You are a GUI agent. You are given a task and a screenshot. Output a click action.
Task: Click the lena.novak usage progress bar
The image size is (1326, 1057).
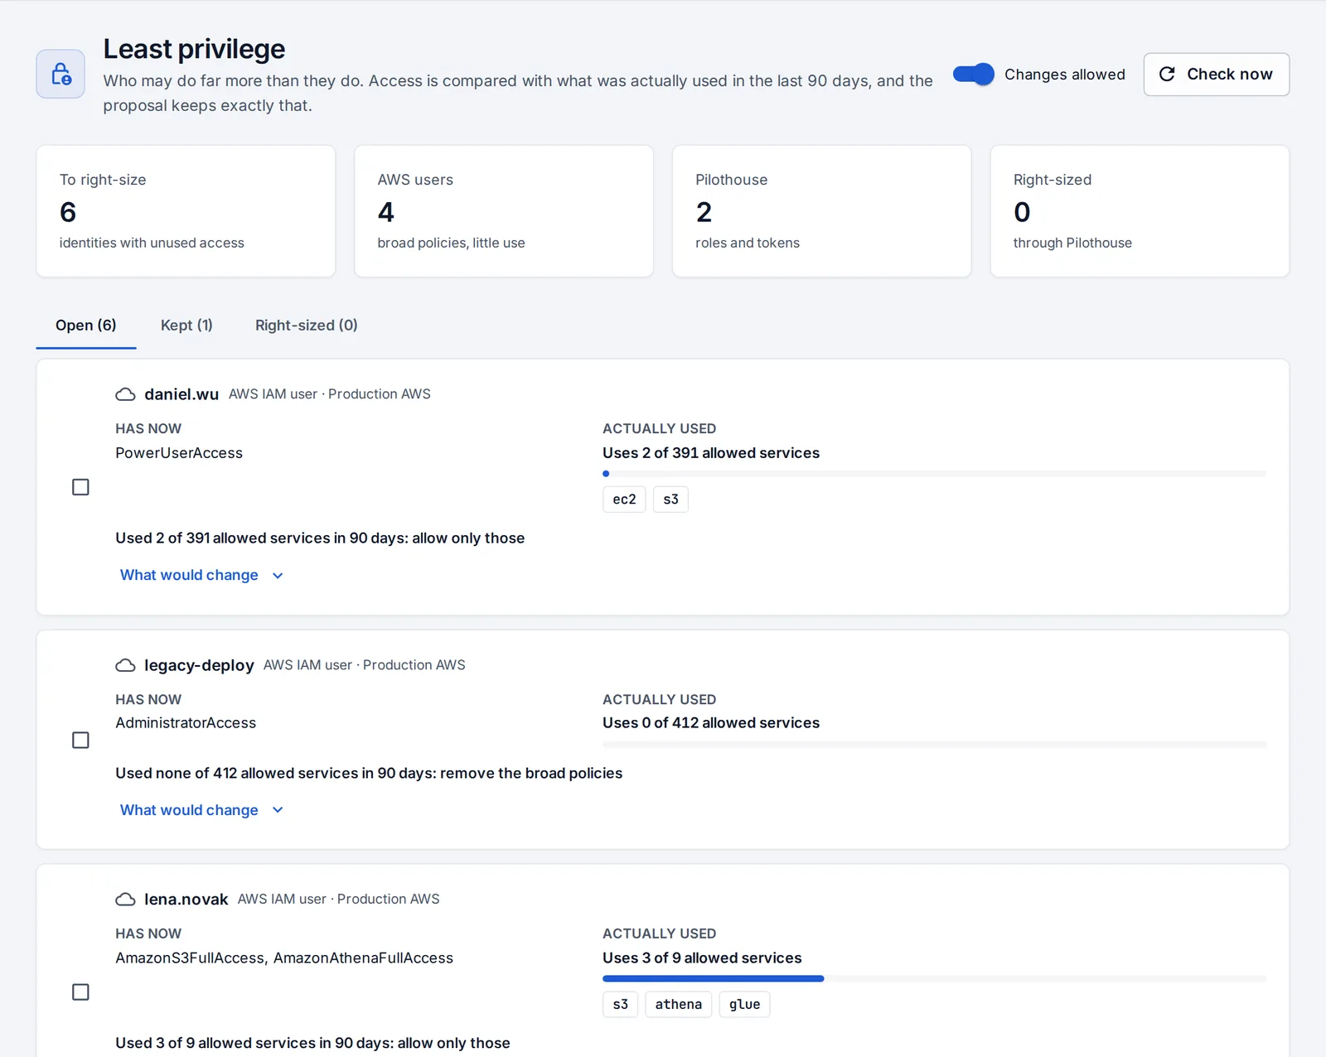pyautogui.click(x=934, y=978)
